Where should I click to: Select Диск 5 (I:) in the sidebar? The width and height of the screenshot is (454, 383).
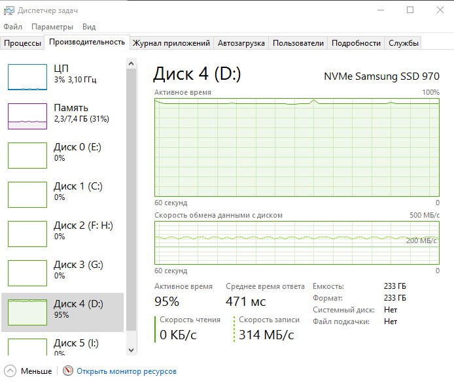click(x=62, y=345)
